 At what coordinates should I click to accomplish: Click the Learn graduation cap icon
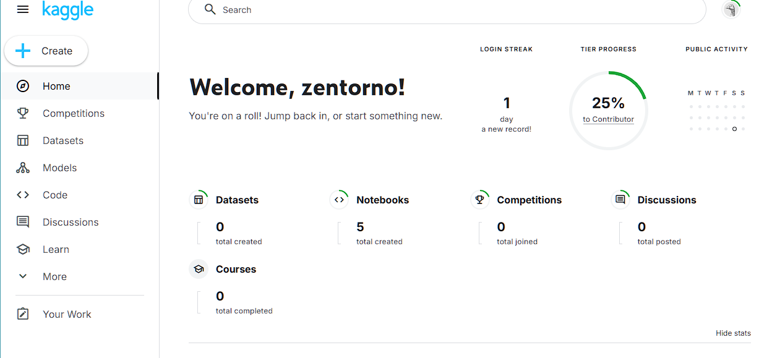click(23, 249)
